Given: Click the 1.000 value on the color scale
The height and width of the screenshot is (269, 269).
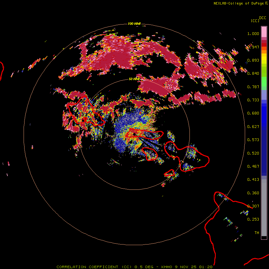Looking at the screenshot, I should tap(253, 33).
